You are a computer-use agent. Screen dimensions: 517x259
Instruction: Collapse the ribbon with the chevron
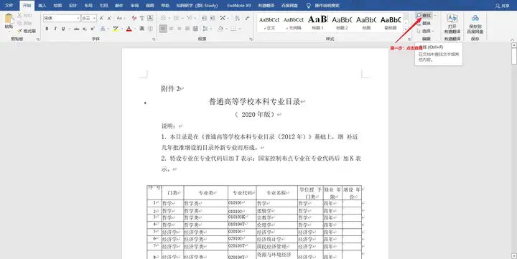(x=513, y=39)
